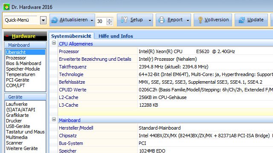
Task: Click the Befehlssätze row label
Action: 72,82
